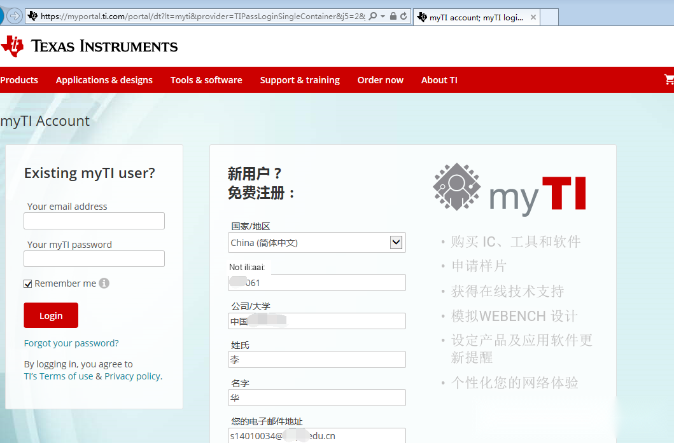Viewport: 674px width, 443px height.
Task: Click the 模拟WEBENCH 设计 list item
Action: (514, 316)
